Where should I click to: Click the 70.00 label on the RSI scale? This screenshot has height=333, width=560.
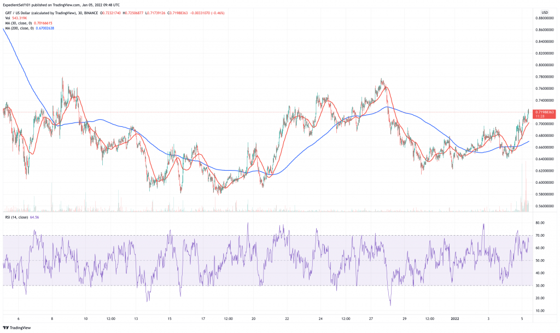click(x=540, y=236)
